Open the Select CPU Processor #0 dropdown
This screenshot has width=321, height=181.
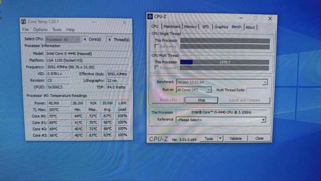click(63, 39)
